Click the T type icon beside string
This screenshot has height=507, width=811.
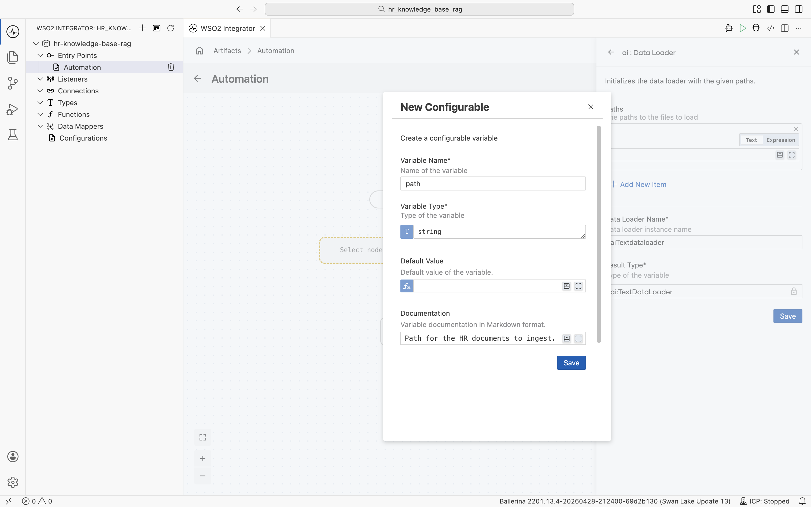[407, 232]
